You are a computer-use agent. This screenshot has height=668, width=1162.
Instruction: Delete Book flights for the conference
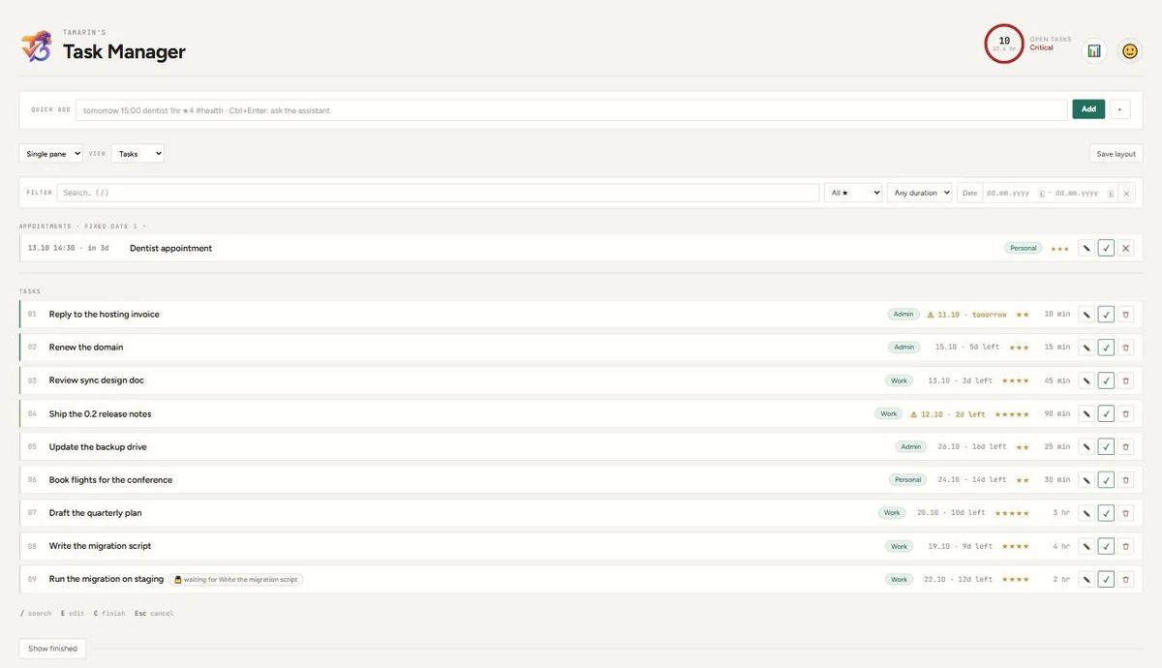pyautogui.click(x=1125, y=480)
